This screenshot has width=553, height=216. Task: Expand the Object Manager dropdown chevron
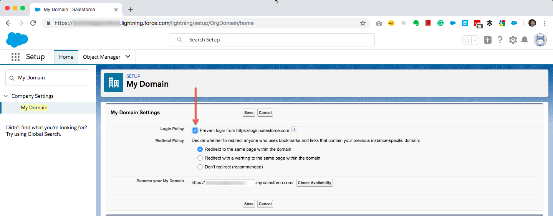(128, 57)
